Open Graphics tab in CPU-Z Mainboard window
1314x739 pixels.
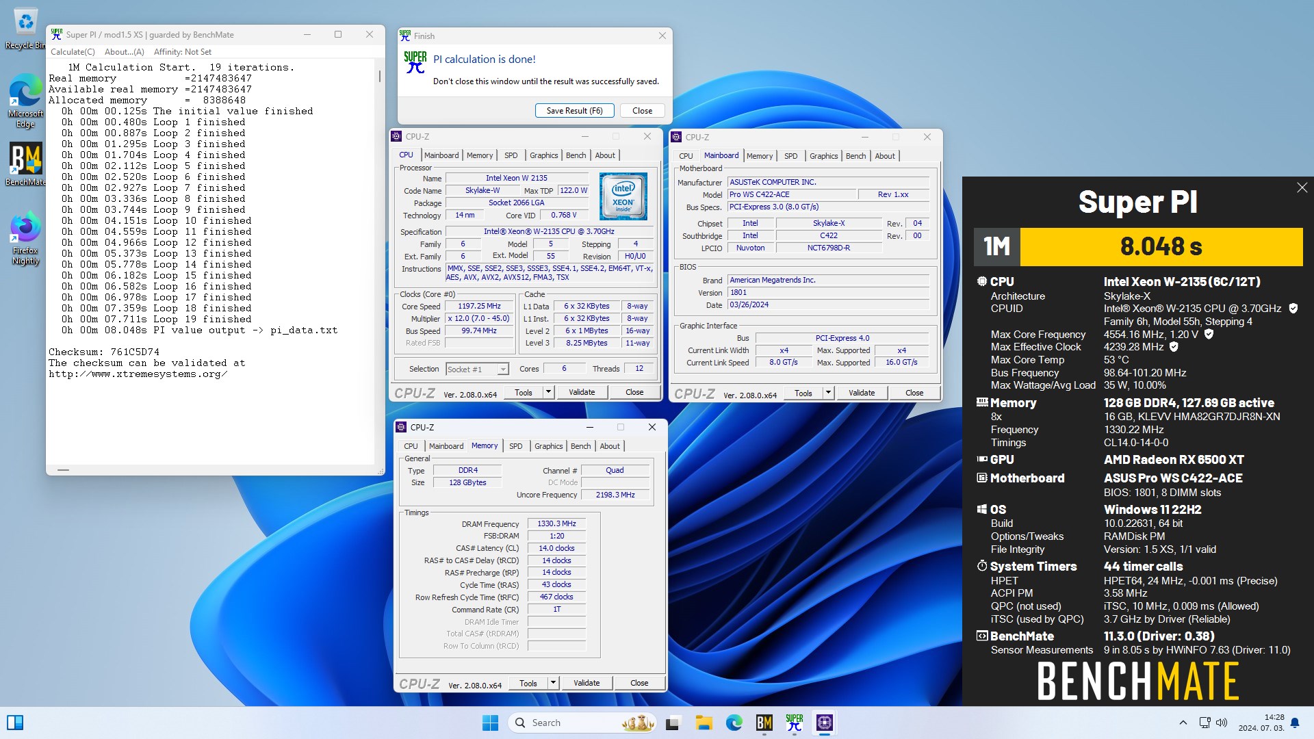click(823, 156)
